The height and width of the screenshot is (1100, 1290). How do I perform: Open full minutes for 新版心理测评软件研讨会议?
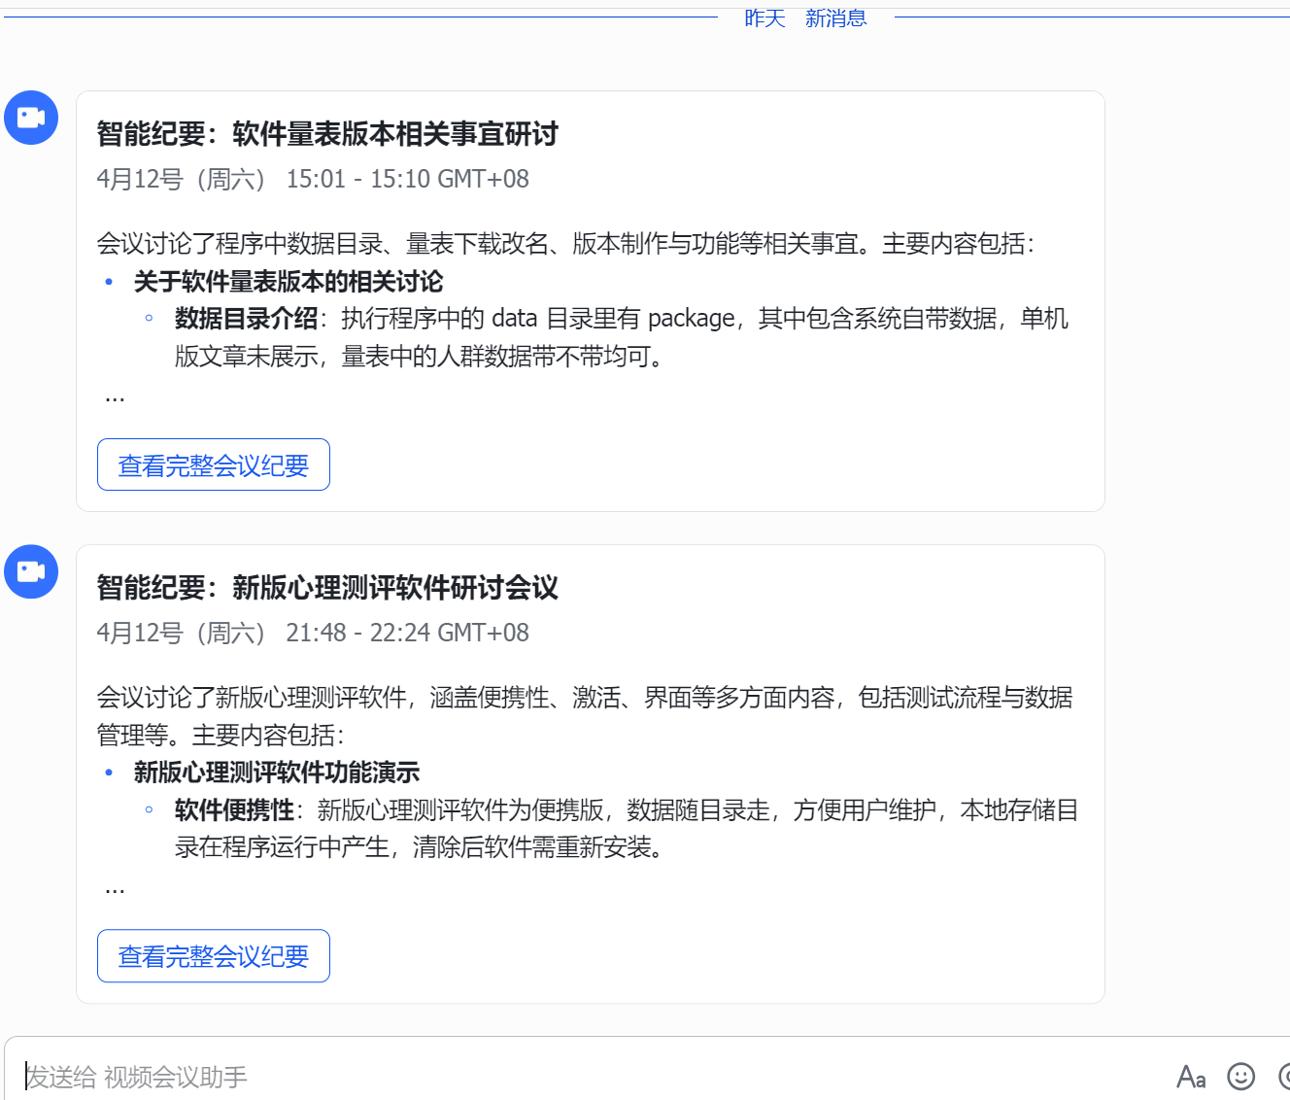pyautogui.click(x=214, y=956)
